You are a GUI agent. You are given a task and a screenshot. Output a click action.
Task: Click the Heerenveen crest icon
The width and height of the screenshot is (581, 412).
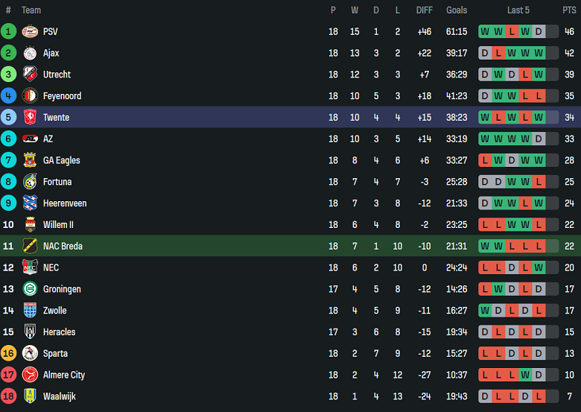(x=30, y=203)
